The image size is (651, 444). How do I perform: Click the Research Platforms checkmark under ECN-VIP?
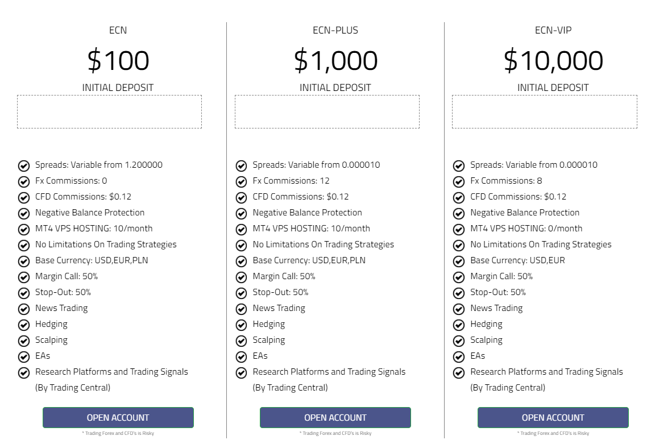click(x=459, y=372)
